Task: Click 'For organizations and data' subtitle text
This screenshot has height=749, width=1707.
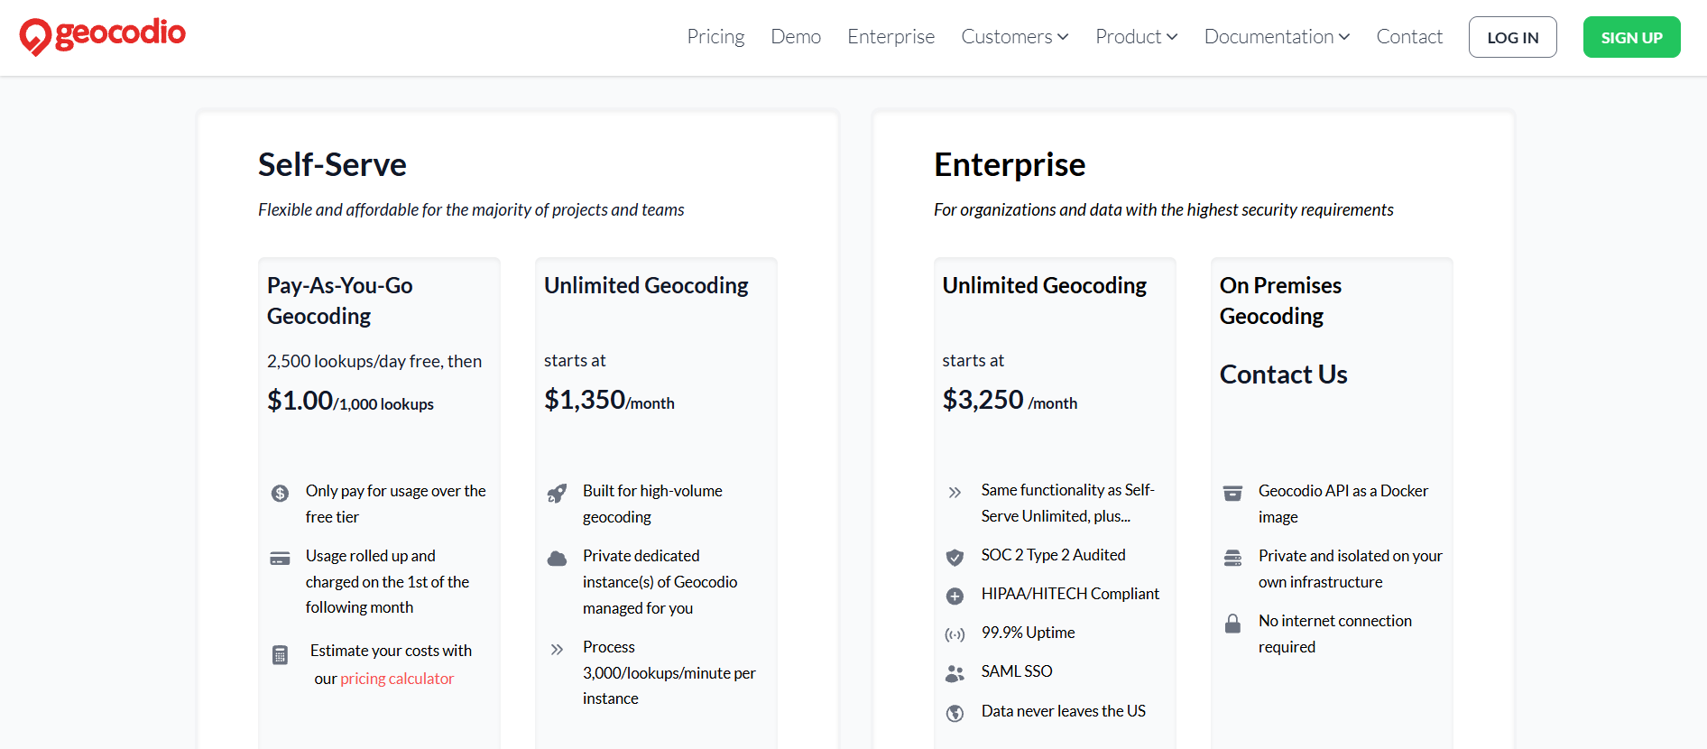Action: point(1163,209)
